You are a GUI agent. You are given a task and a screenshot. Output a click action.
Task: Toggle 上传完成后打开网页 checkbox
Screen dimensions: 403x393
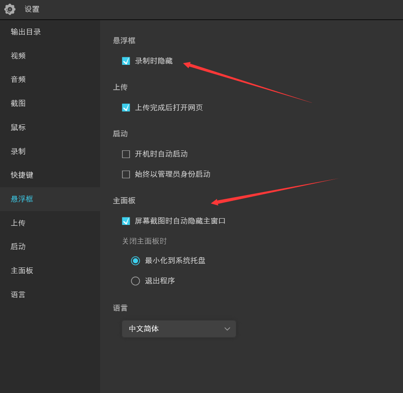(126, 107)
